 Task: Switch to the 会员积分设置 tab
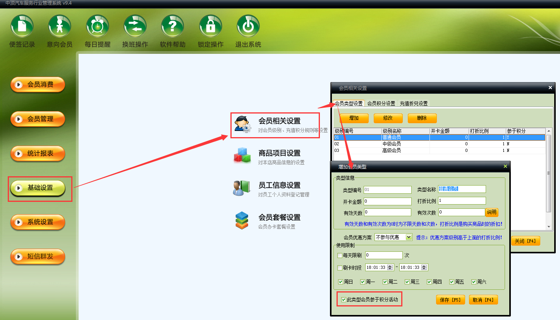(x=381, y=103)
